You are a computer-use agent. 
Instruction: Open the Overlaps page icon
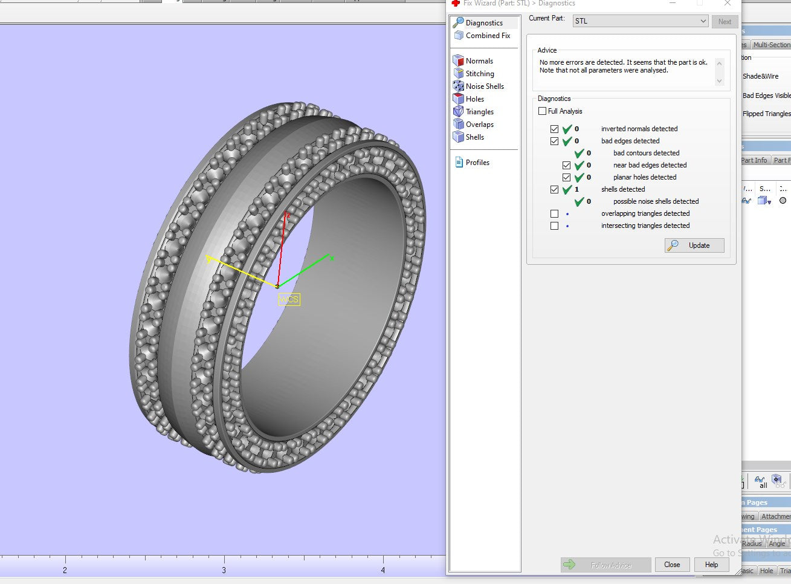coord(458,124)
